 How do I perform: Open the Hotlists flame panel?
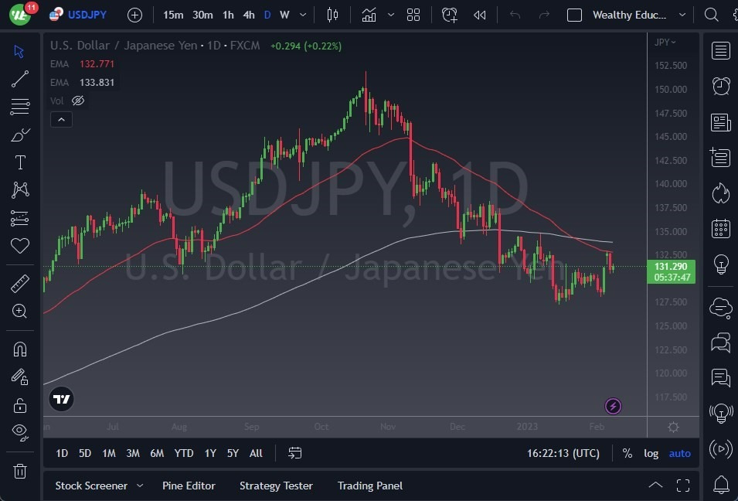pyautogui.click(x=720, y=193)
